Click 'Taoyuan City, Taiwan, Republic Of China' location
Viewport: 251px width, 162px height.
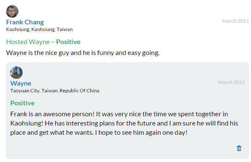(x=55, y=91)
